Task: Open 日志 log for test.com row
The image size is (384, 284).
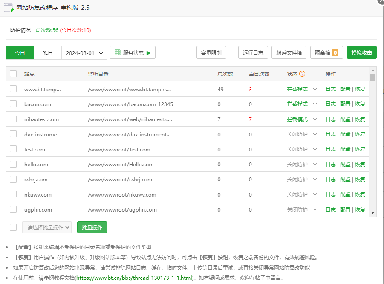Action: pyautogui.click(x=331, y=149)
